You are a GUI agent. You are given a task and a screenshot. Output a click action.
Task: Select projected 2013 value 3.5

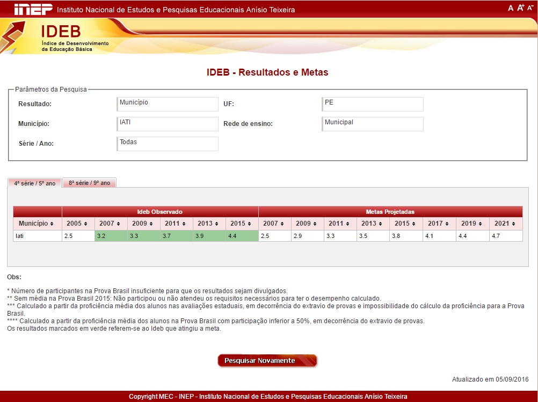(x=373, y=236)
